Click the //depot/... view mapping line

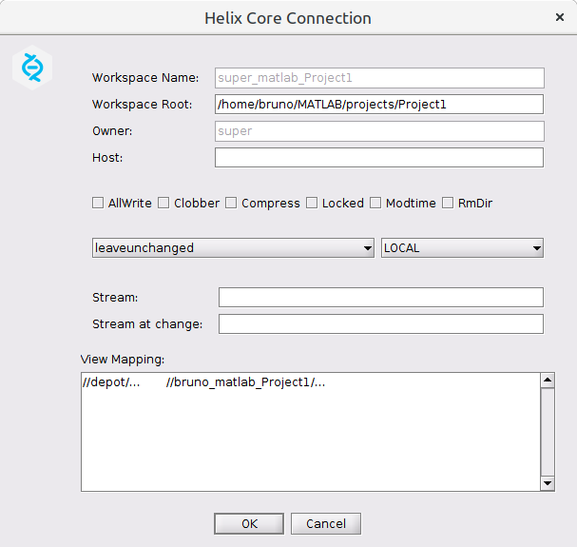[x=203, y=382]
